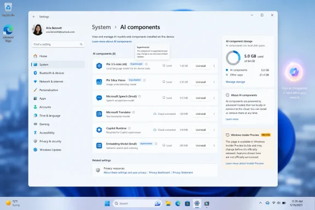Open File Explorer from the taskbar
315x210 pixels.
pyautogui.click(x=168, y=203)
